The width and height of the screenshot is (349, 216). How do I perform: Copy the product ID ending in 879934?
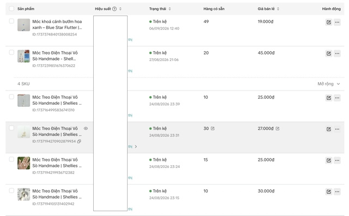79,141
